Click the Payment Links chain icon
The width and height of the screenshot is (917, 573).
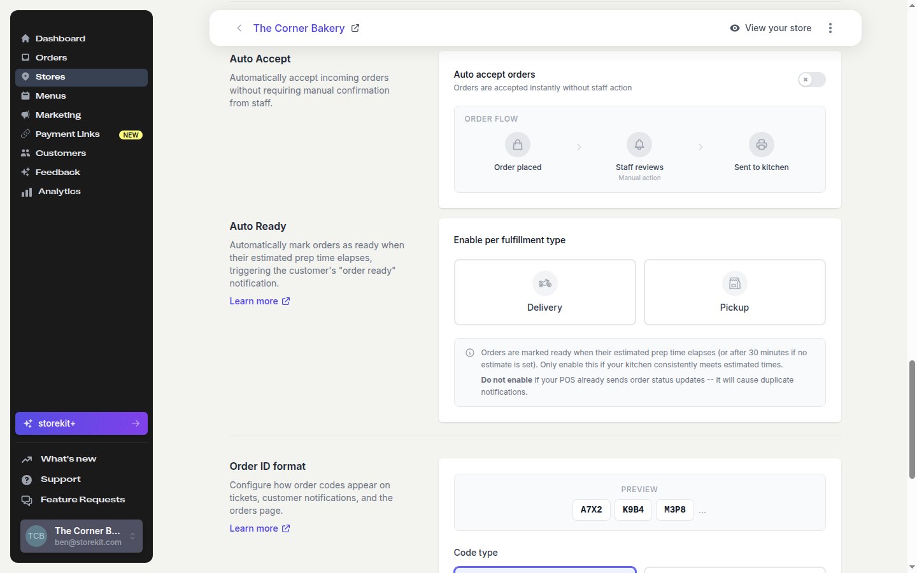point(25,134)
